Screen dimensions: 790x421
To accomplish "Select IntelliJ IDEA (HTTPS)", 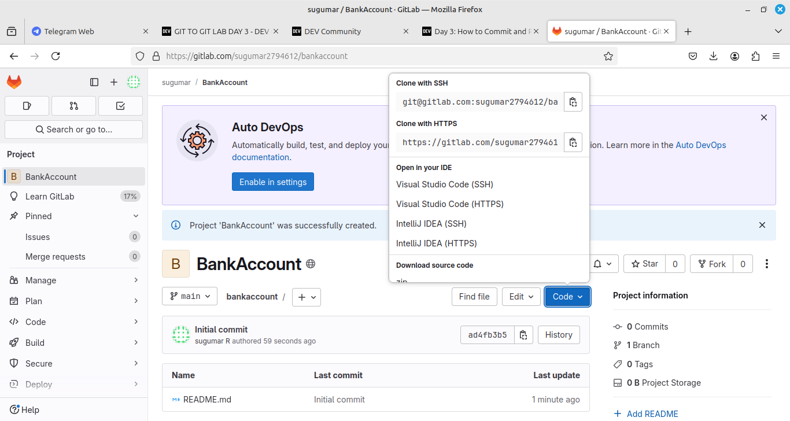I will coord(437,243).
